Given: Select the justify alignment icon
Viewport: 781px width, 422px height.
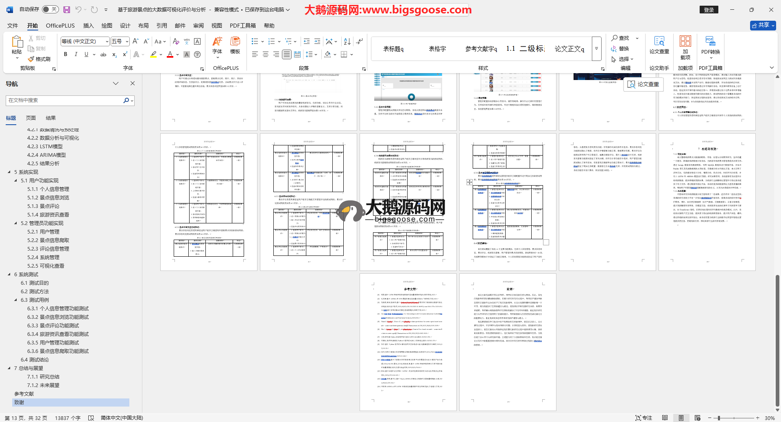Looking at the screenshot, I should tap(287, 54).
